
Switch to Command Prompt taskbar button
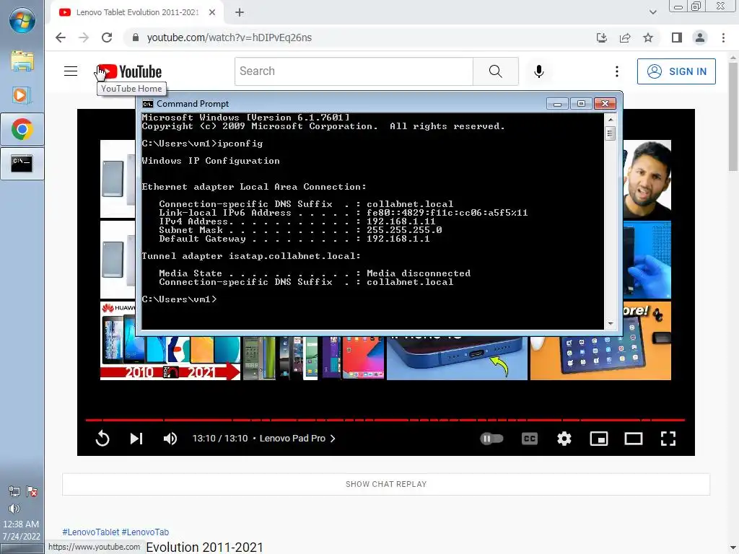(x=22, y=164)
